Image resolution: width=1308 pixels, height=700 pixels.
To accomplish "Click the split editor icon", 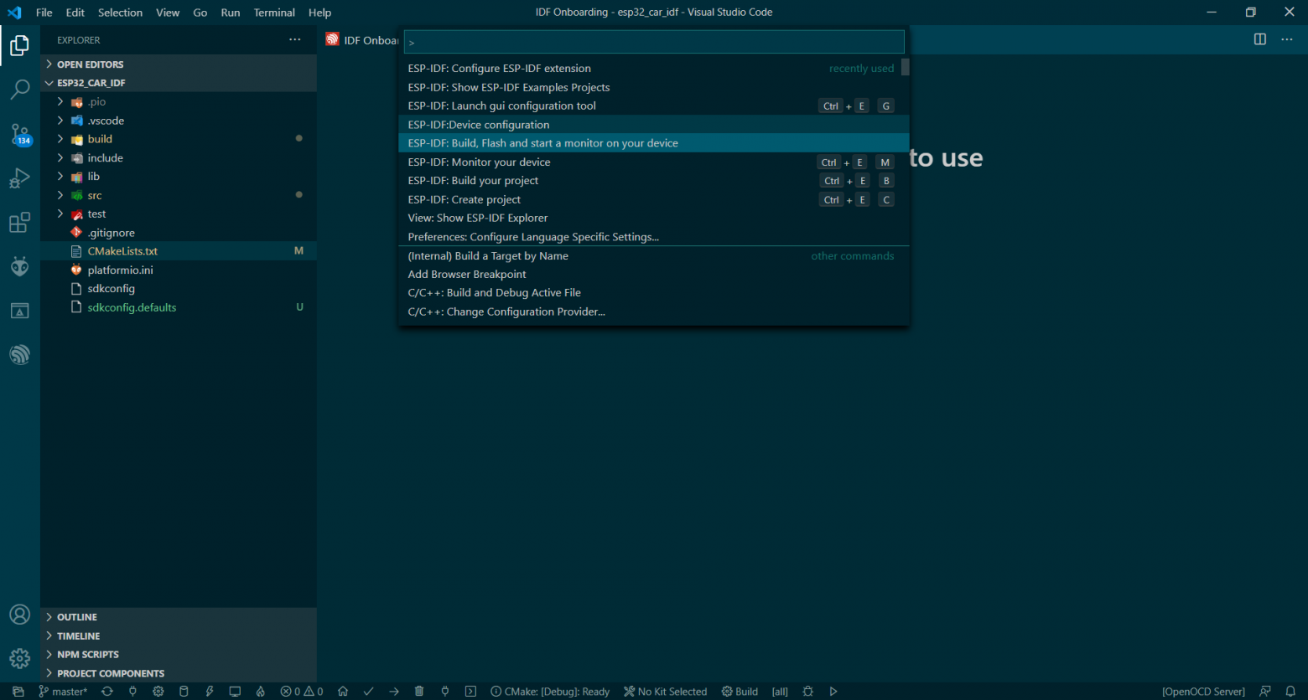I will [1259, 39].
